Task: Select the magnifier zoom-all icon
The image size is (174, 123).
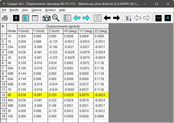Action: (x=56, y=18)
